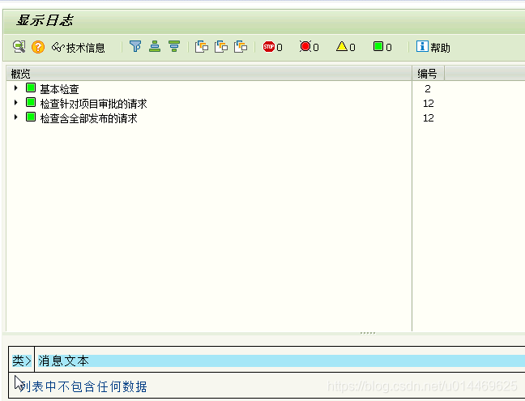Click the number 2 for 基本检查

coord(428,89)
